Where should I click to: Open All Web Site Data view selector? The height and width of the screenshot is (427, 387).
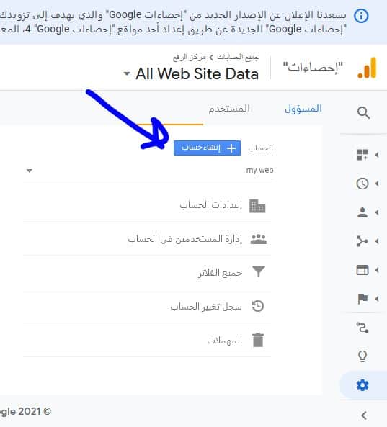(x=191, y=73)
